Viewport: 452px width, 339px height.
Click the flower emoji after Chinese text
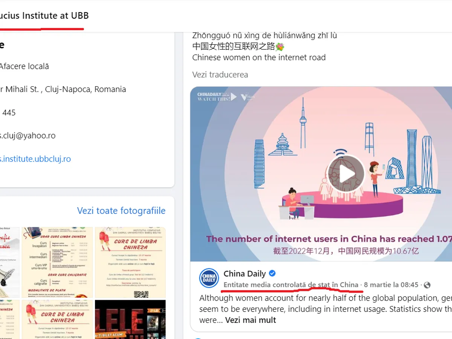(x=280, y=47)
